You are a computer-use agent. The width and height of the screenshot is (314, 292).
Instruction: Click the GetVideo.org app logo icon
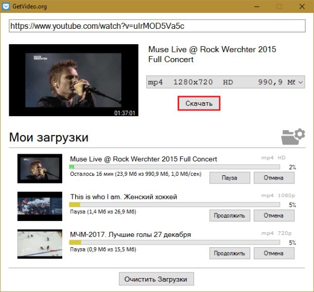[6, 6]
